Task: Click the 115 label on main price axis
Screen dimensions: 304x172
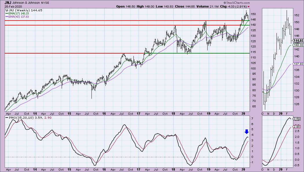Action: [x=254, y=52]
